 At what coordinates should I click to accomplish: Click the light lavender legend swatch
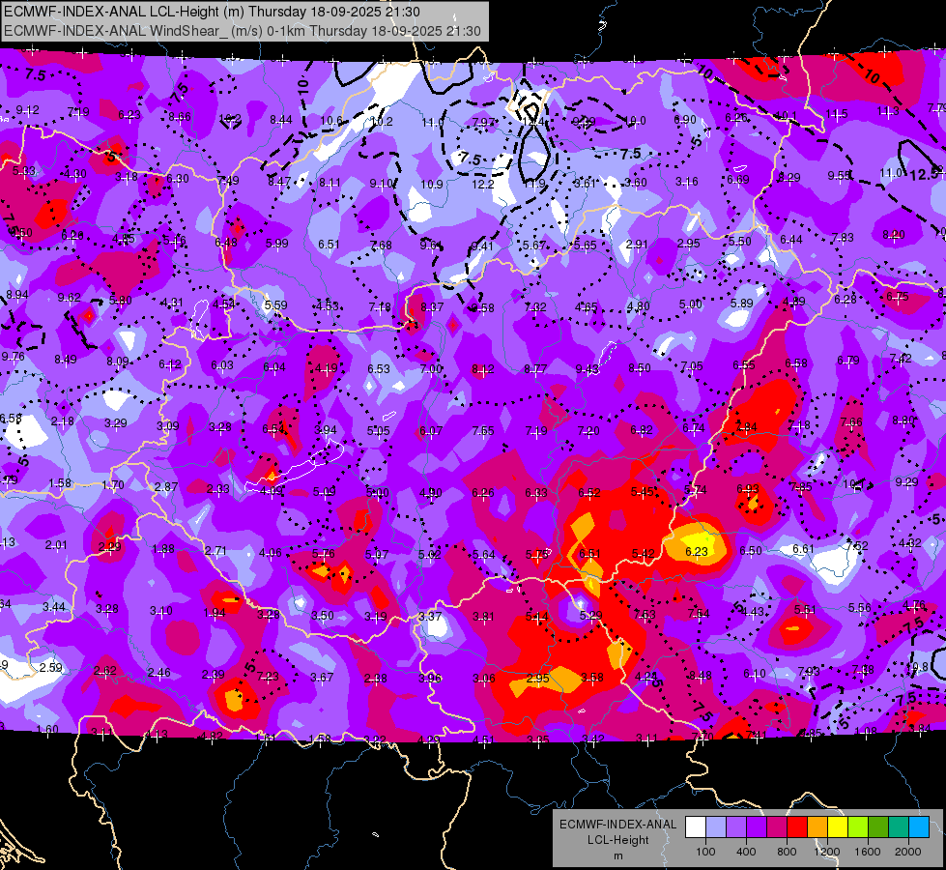[x=715, y=827]
